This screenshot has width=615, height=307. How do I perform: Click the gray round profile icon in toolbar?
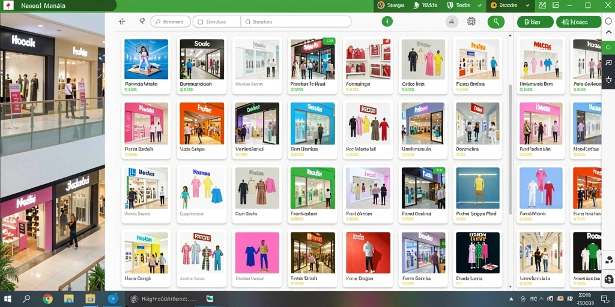tap(452, 22)
